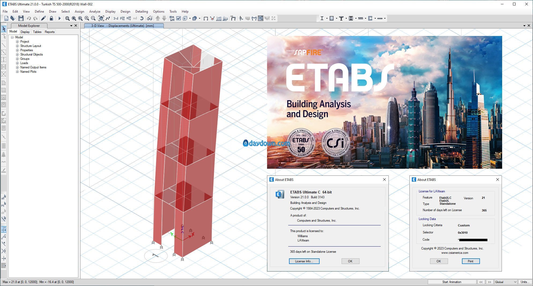Open the Global coordinate system dropdown
Screen dimensions: 533x286
[506, 282]
